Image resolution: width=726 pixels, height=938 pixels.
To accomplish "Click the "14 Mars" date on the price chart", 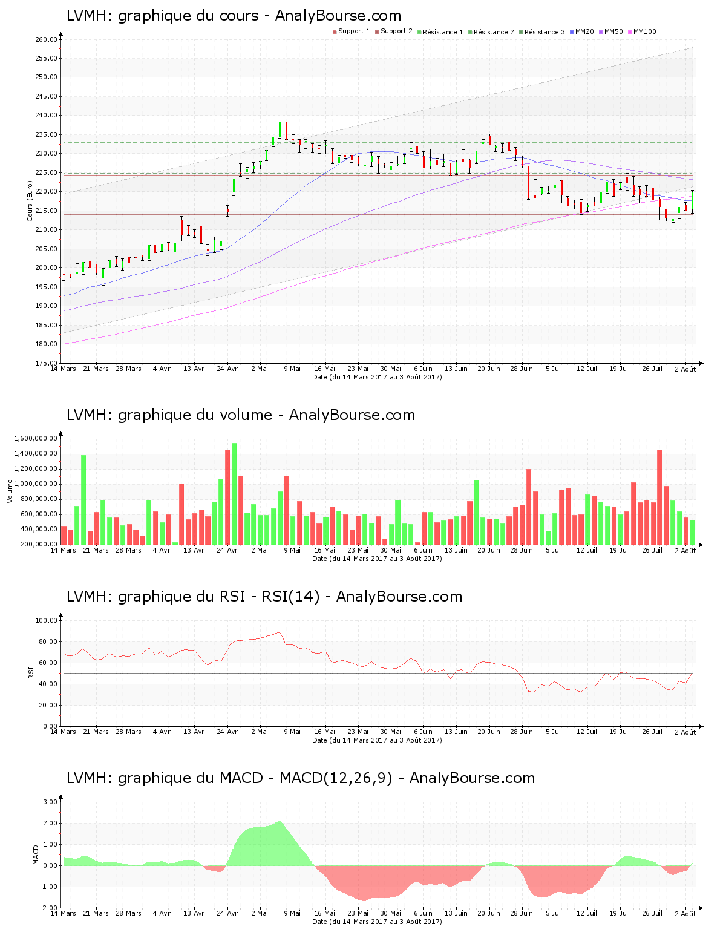I will (63, 369).
